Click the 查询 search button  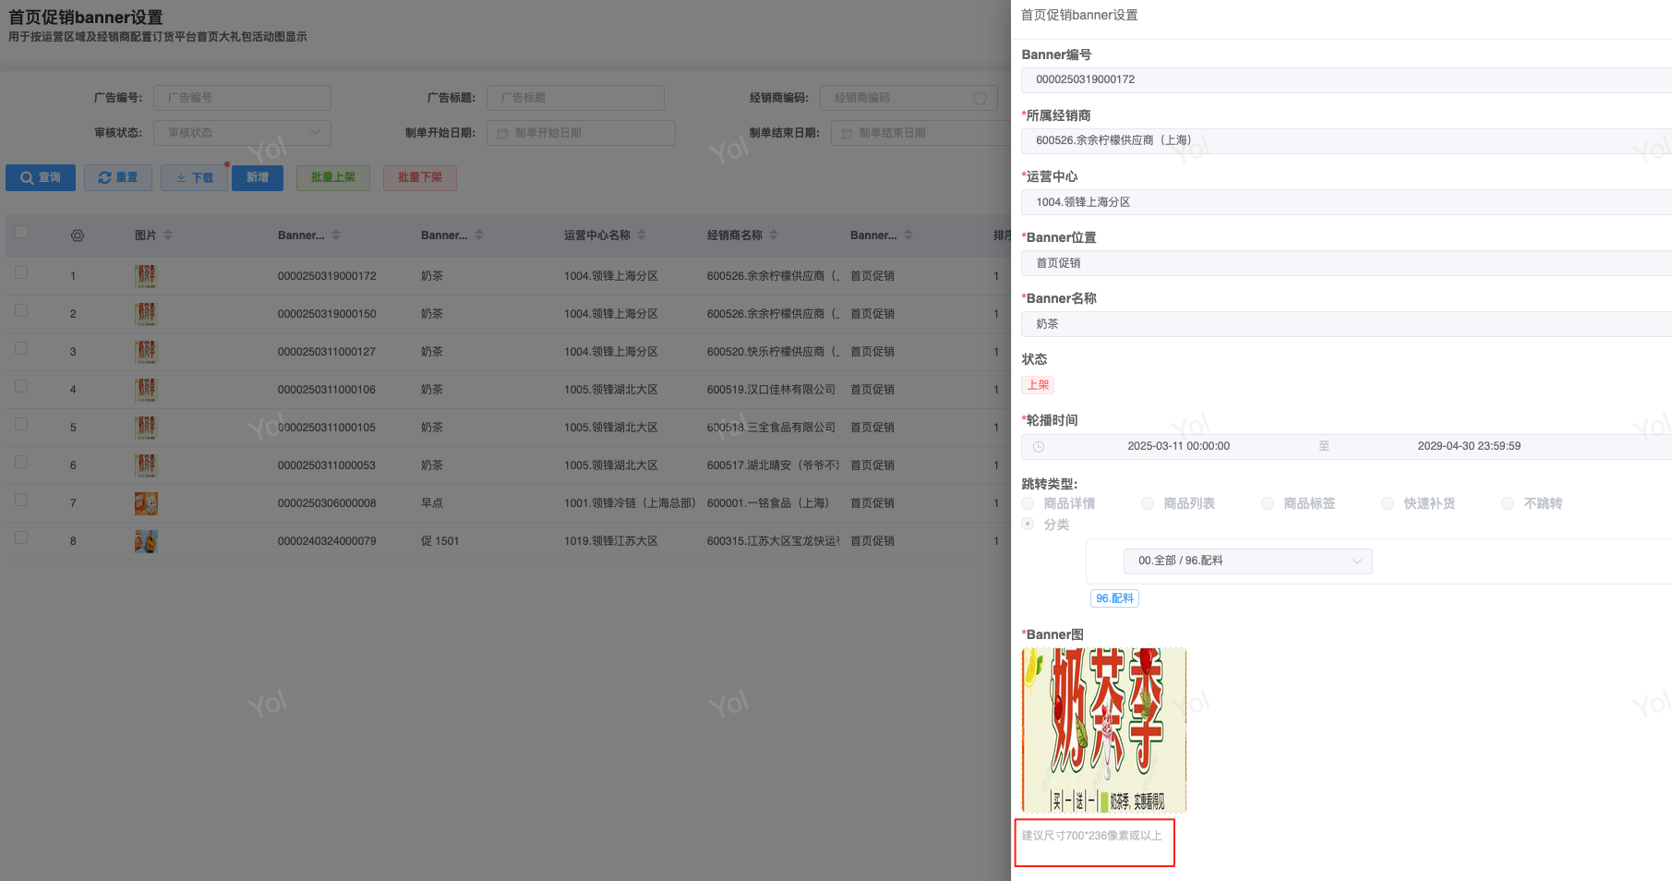click(41, 177)
